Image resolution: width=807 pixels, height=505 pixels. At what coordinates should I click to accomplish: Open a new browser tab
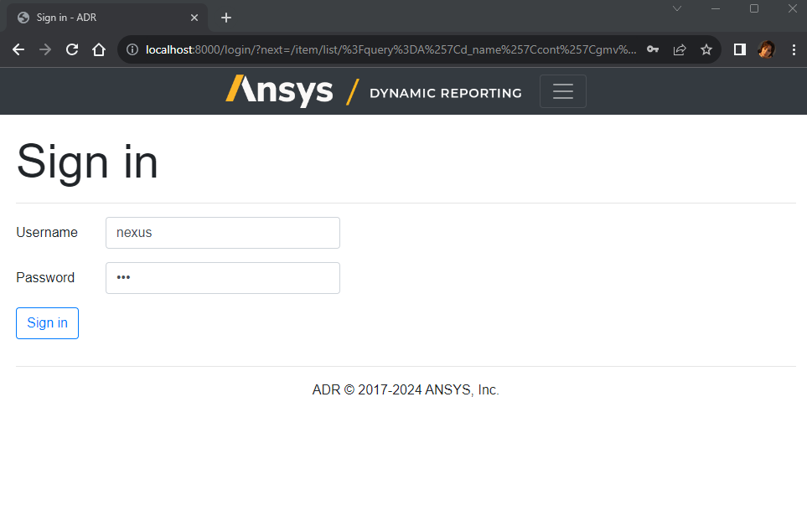(226, 18)
